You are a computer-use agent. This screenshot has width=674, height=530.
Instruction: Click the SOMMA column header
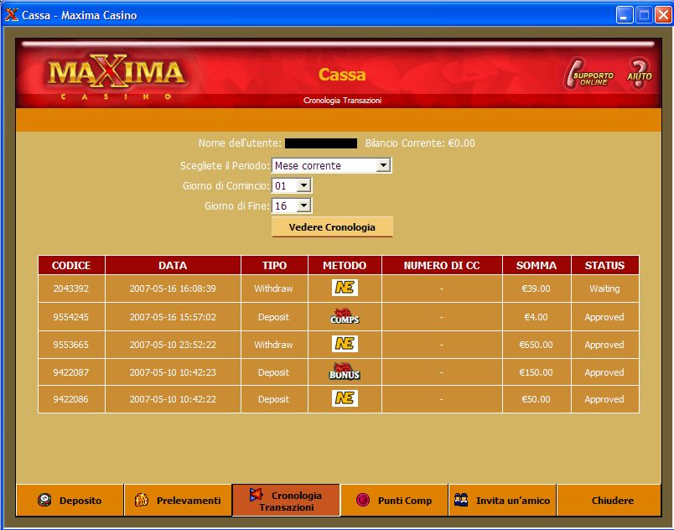pyautogui.click(x=537, y=265)
